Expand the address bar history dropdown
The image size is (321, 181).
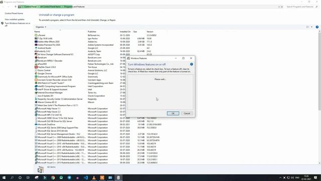[279, 7]
